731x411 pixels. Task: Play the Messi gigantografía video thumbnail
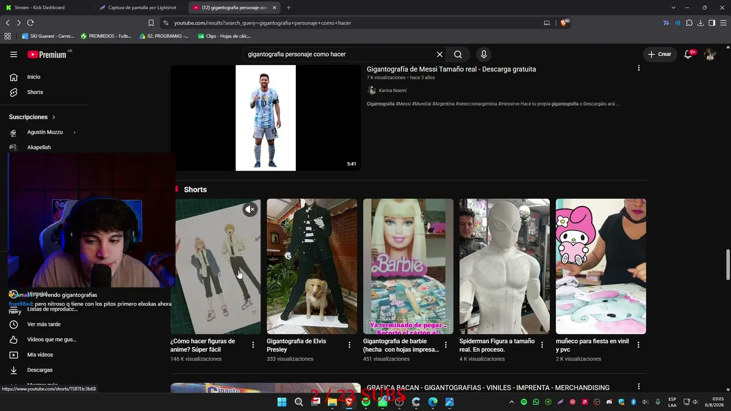tap(266, 118)
